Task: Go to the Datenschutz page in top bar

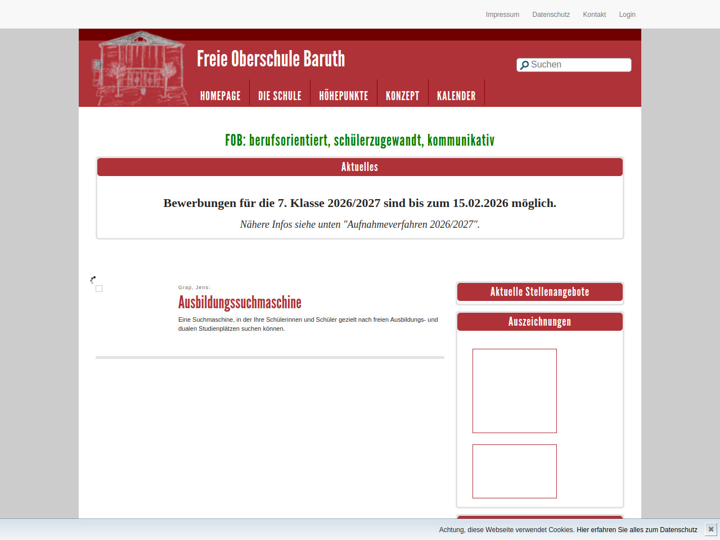Action: 551,15
